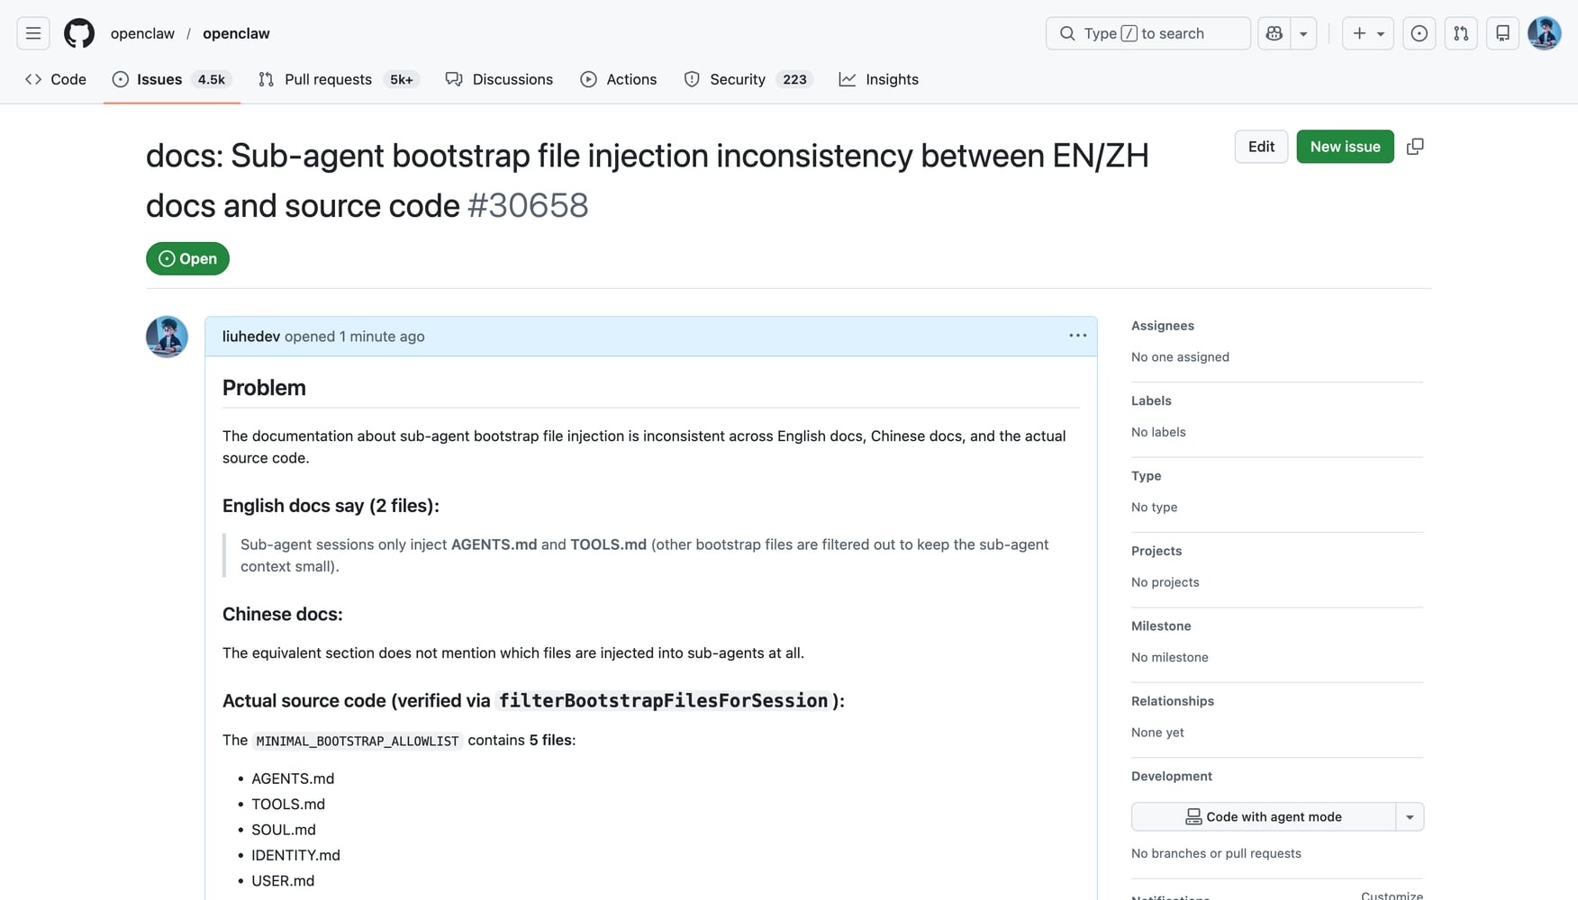Click the green New issue button
This screenshot has height=900, width=1578.
[1345, 147]
